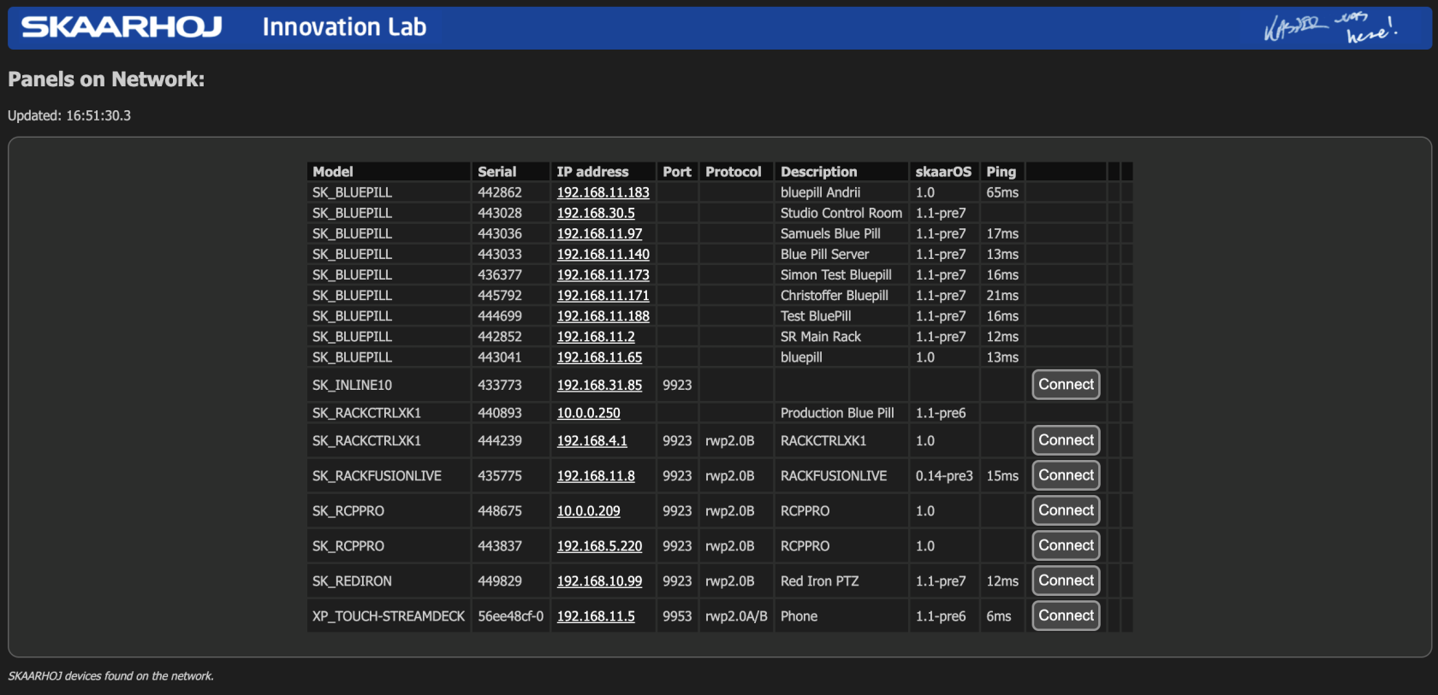Click serial number 442862
The height and width of the screenshot is (695, 1438).
[499, 192]
